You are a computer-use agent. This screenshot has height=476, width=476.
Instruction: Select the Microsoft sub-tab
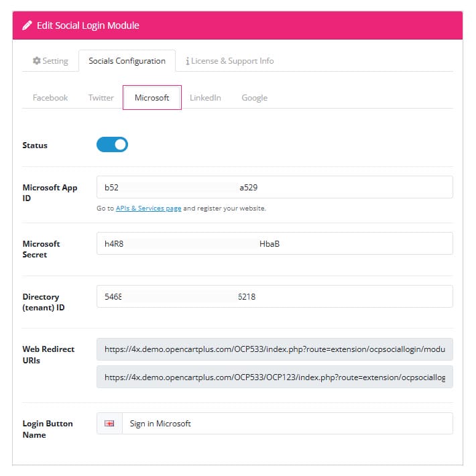(x=152, y=98)
